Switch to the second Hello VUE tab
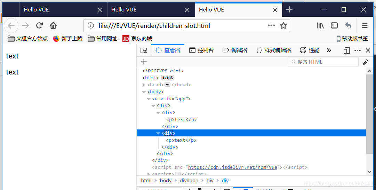 click(151, 10)
